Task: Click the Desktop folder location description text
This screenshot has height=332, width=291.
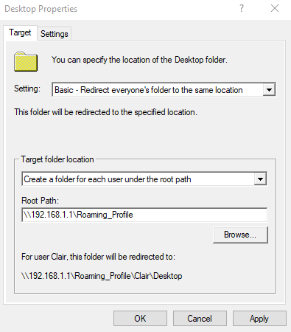Action: coord(139,60)
